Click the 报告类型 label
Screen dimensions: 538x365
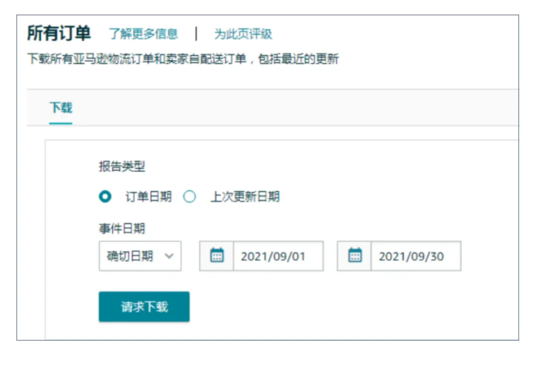coord(122,167)
